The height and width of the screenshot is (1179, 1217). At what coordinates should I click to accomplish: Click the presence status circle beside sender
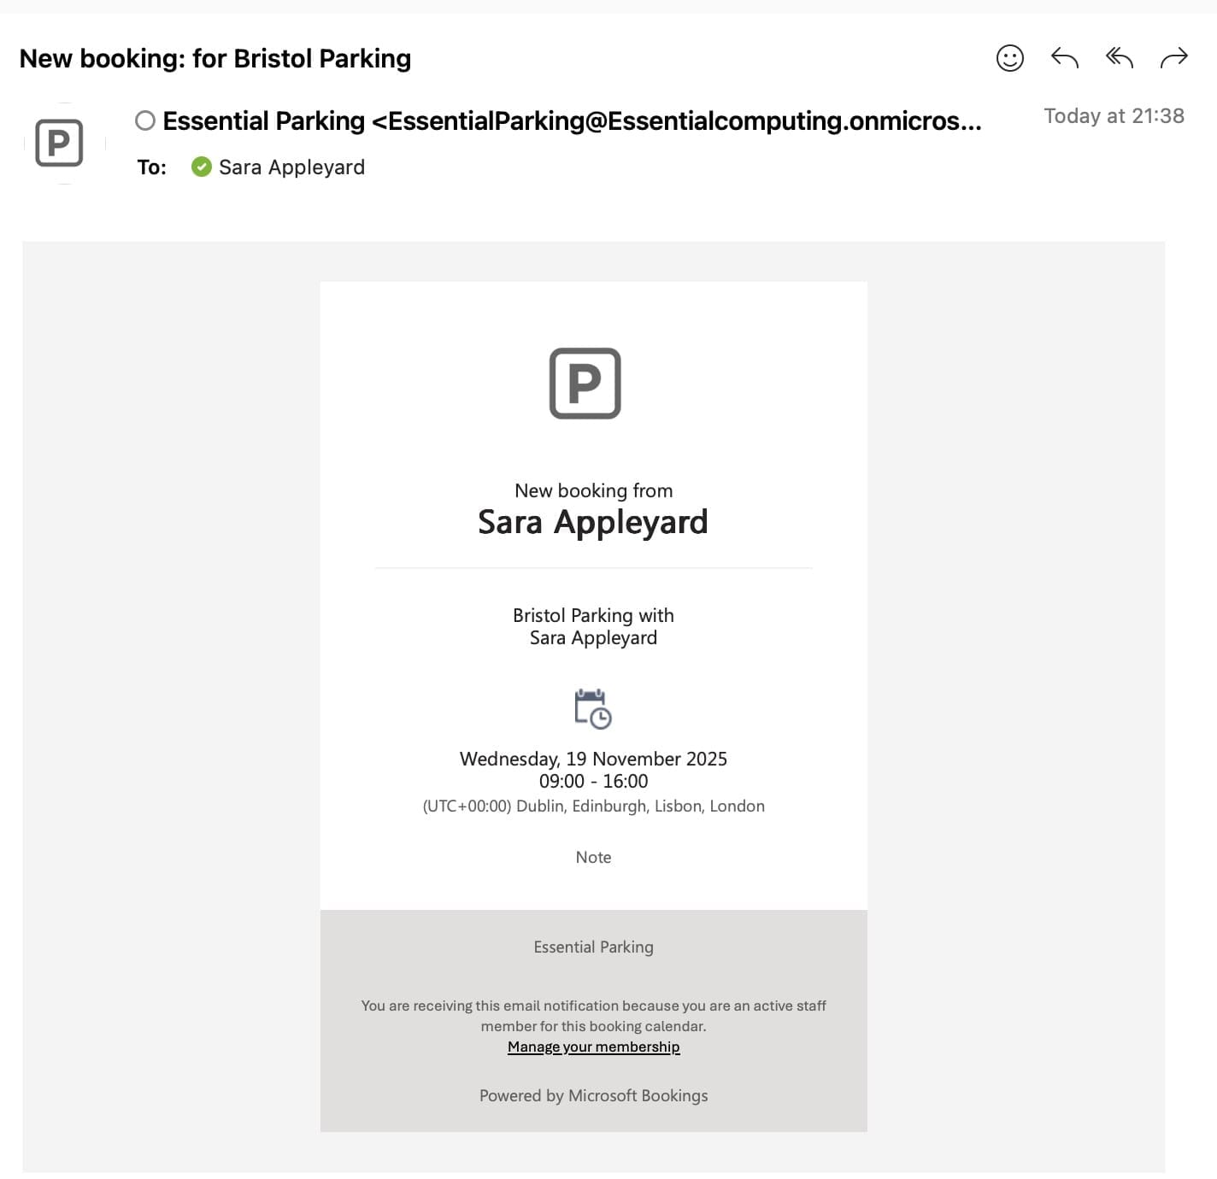coord(145,120)
